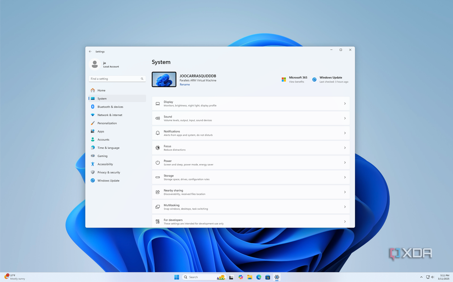
Task: Open Windows Update from the sidebar list
Action: click(x=117, y=180)
